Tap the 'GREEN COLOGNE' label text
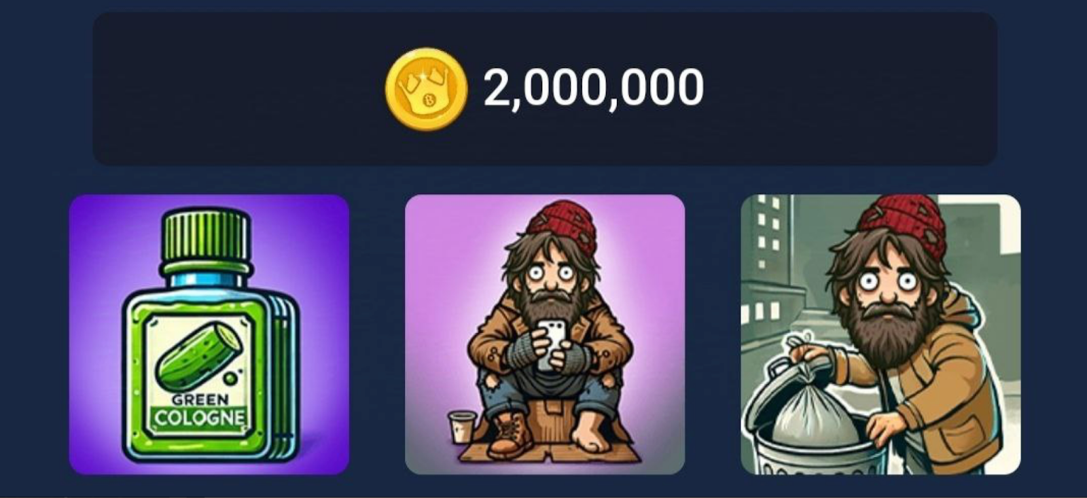The height and width of the screenshot is (498, 1087). (199, 409)
